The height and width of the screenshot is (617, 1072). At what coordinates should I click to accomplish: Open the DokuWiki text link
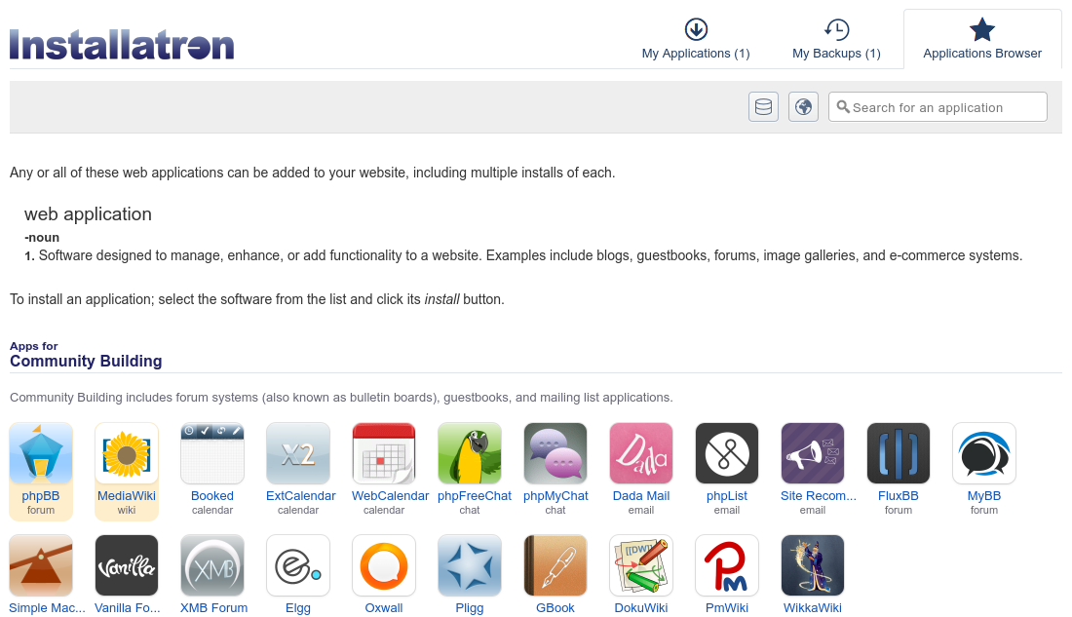641,608
